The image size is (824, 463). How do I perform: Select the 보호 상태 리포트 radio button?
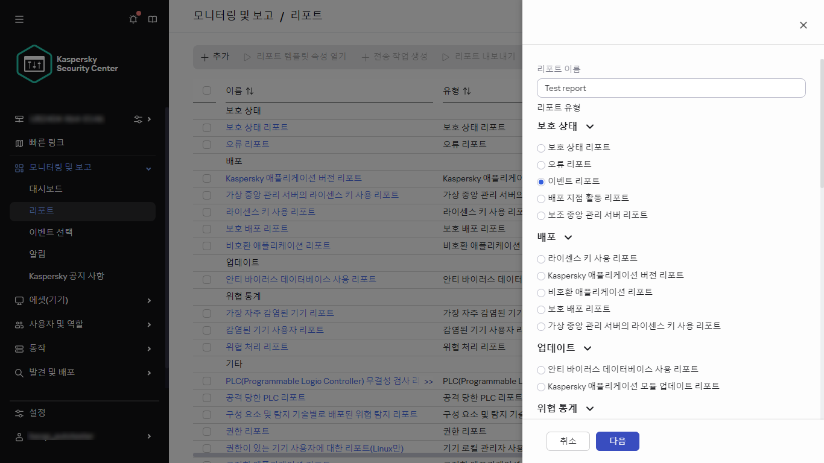[x=540, y=148]
